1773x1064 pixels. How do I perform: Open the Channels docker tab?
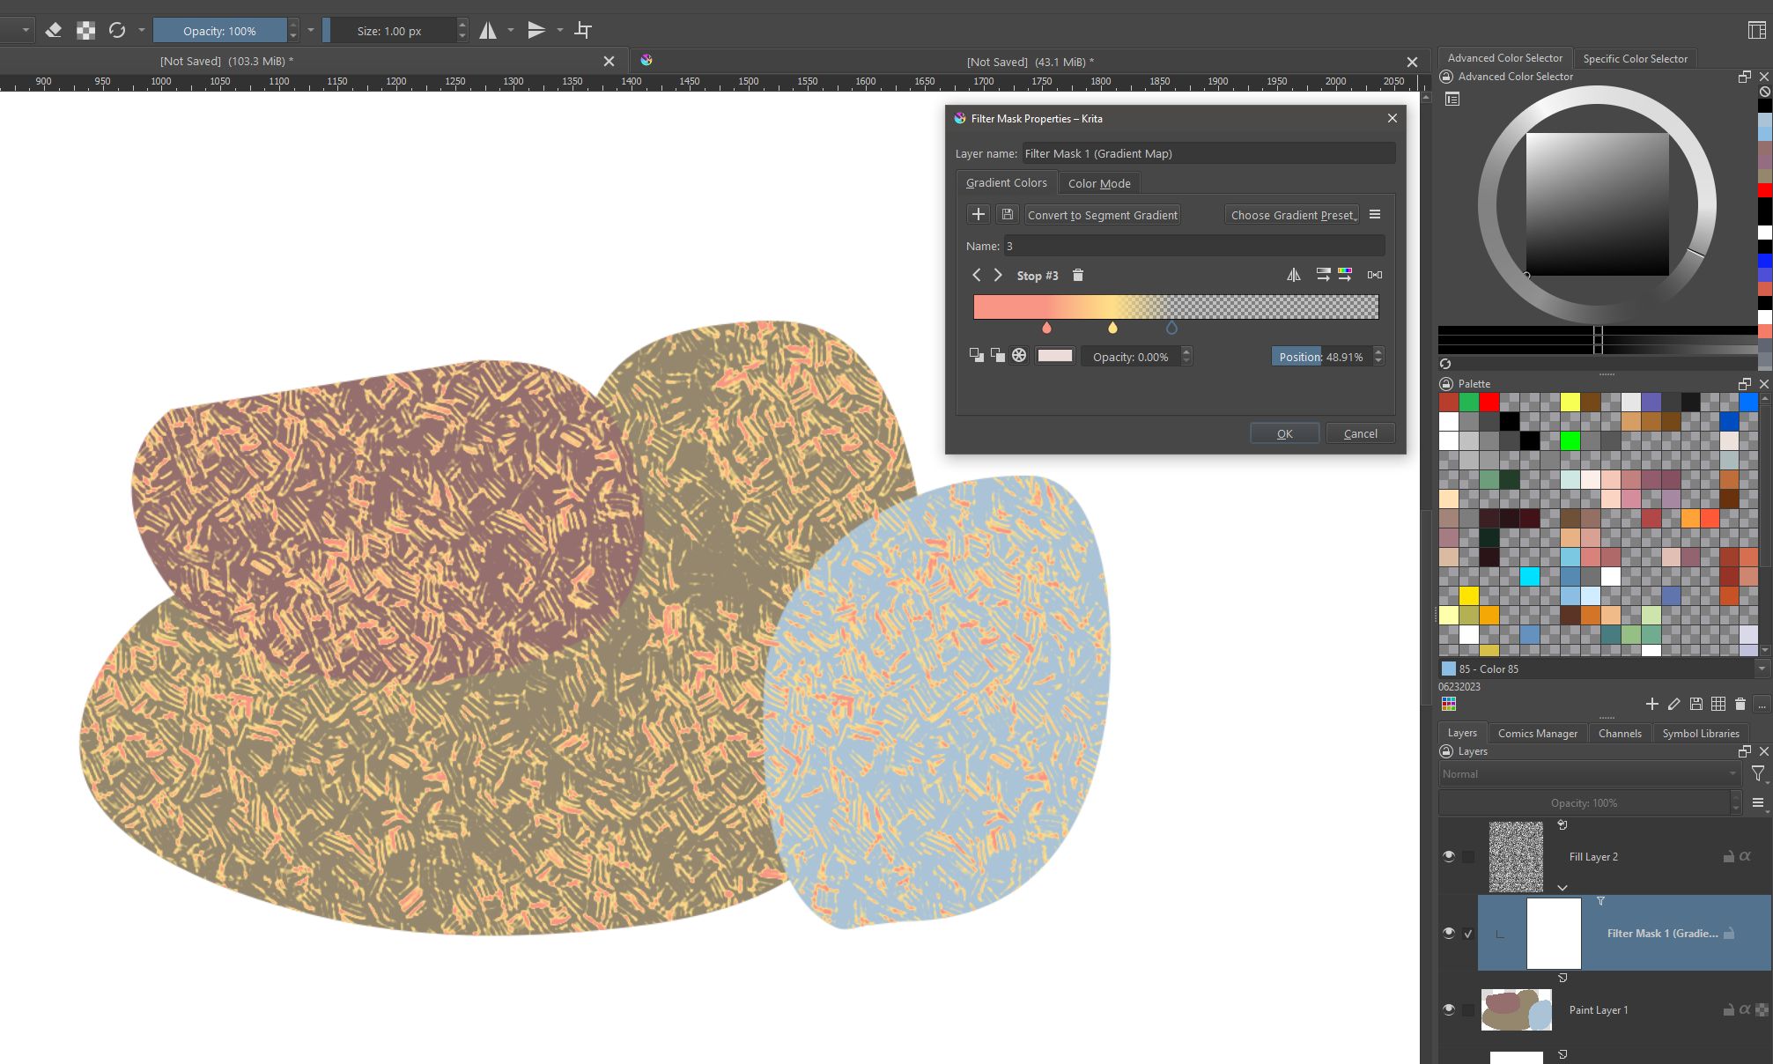1619,733
